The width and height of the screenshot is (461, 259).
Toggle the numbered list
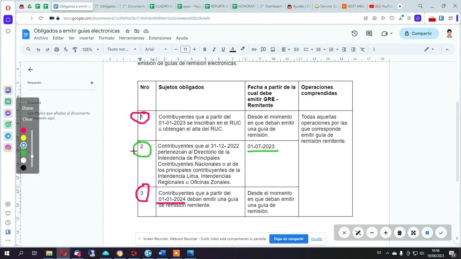pyautogui.click(x=331, y=49)
